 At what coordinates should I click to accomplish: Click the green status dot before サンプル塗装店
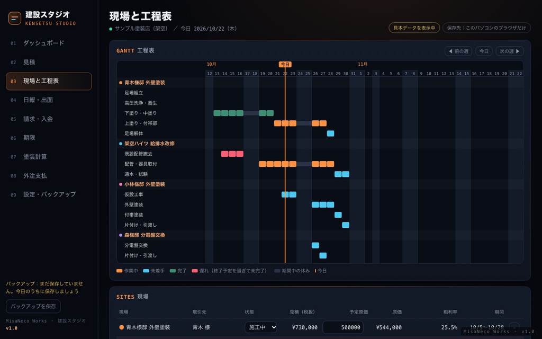pos(111,29)
